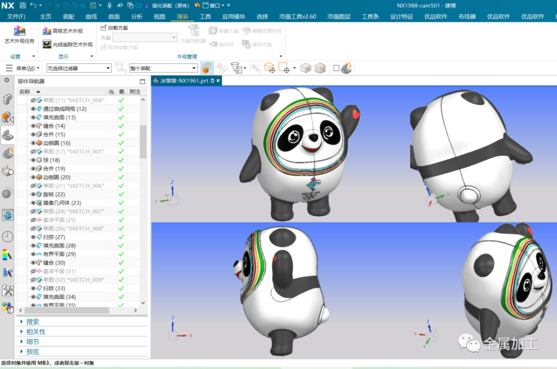The height and width of the screenshot is (369, 557).
Task: Select 高级艺术外观 display option
Action: tap(62, 31)
